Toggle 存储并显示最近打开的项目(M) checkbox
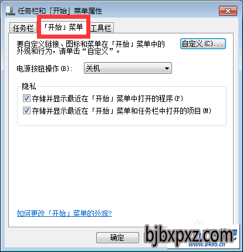The image size is (243, 252). 26,111
